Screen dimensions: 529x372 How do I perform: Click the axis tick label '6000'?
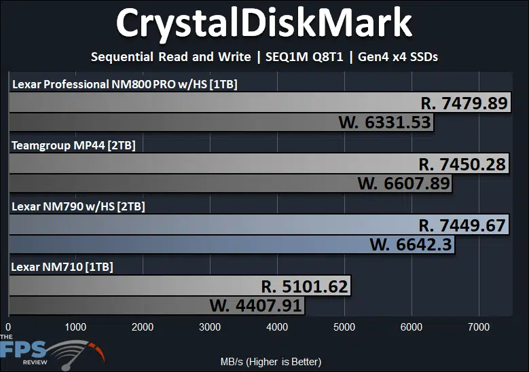(412, 327)
